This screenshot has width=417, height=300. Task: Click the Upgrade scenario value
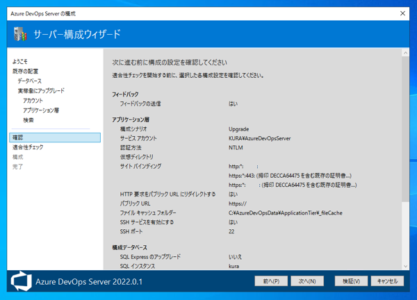pos(239,129)
